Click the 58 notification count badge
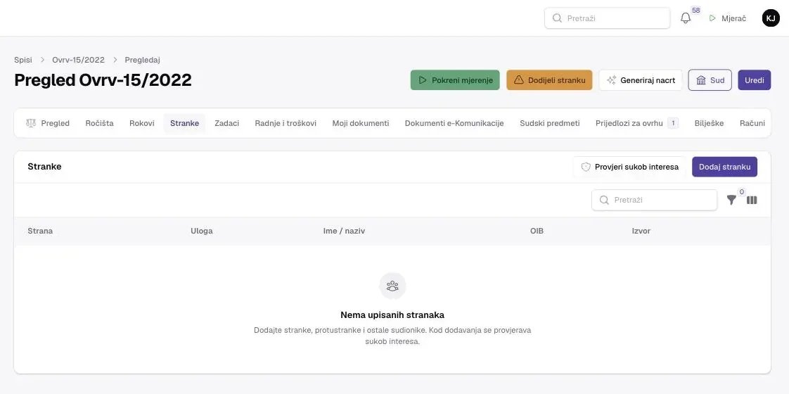This screenshot has width=789, height=394. click(696, 11)
